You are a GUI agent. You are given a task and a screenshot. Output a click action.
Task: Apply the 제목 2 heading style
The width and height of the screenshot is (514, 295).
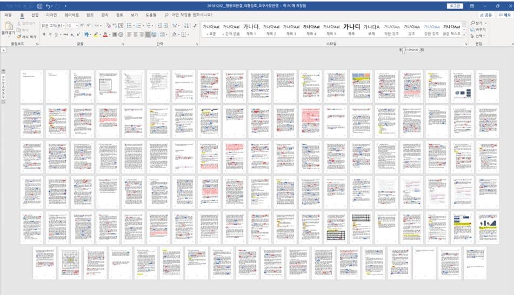pyautogui.click(x=271, y=30)
